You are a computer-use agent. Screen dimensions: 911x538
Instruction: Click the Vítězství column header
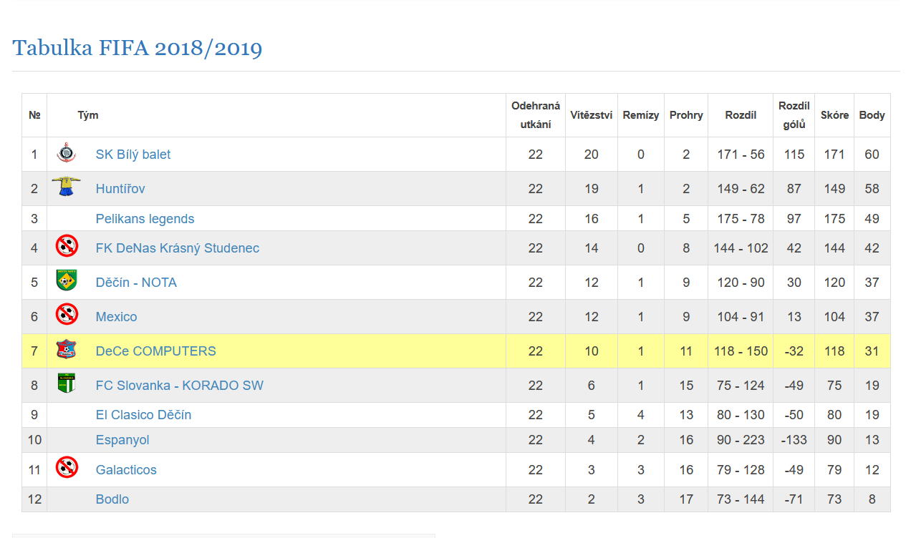click(x=591, y=115)
